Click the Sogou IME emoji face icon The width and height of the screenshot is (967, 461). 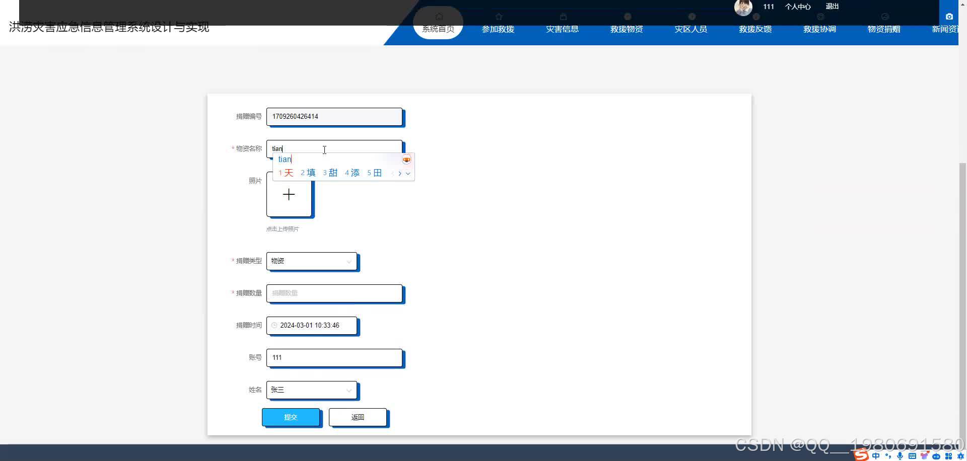click(406, 160)
